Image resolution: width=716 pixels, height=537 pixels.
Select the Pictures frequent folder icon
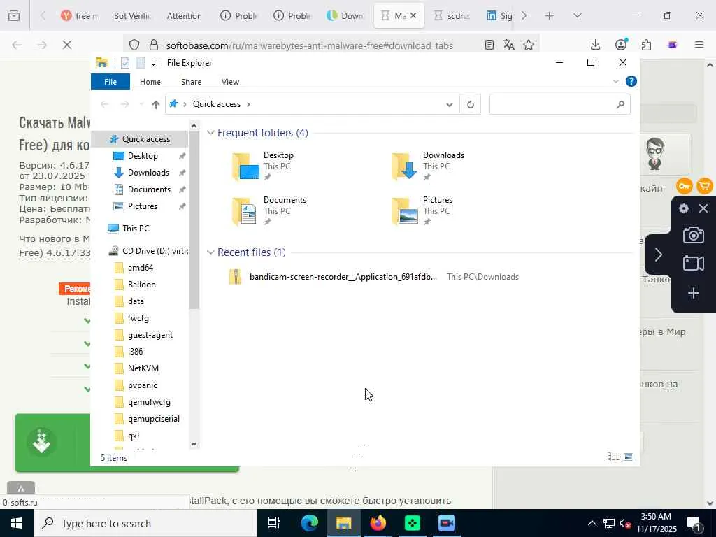pos(405,211)
